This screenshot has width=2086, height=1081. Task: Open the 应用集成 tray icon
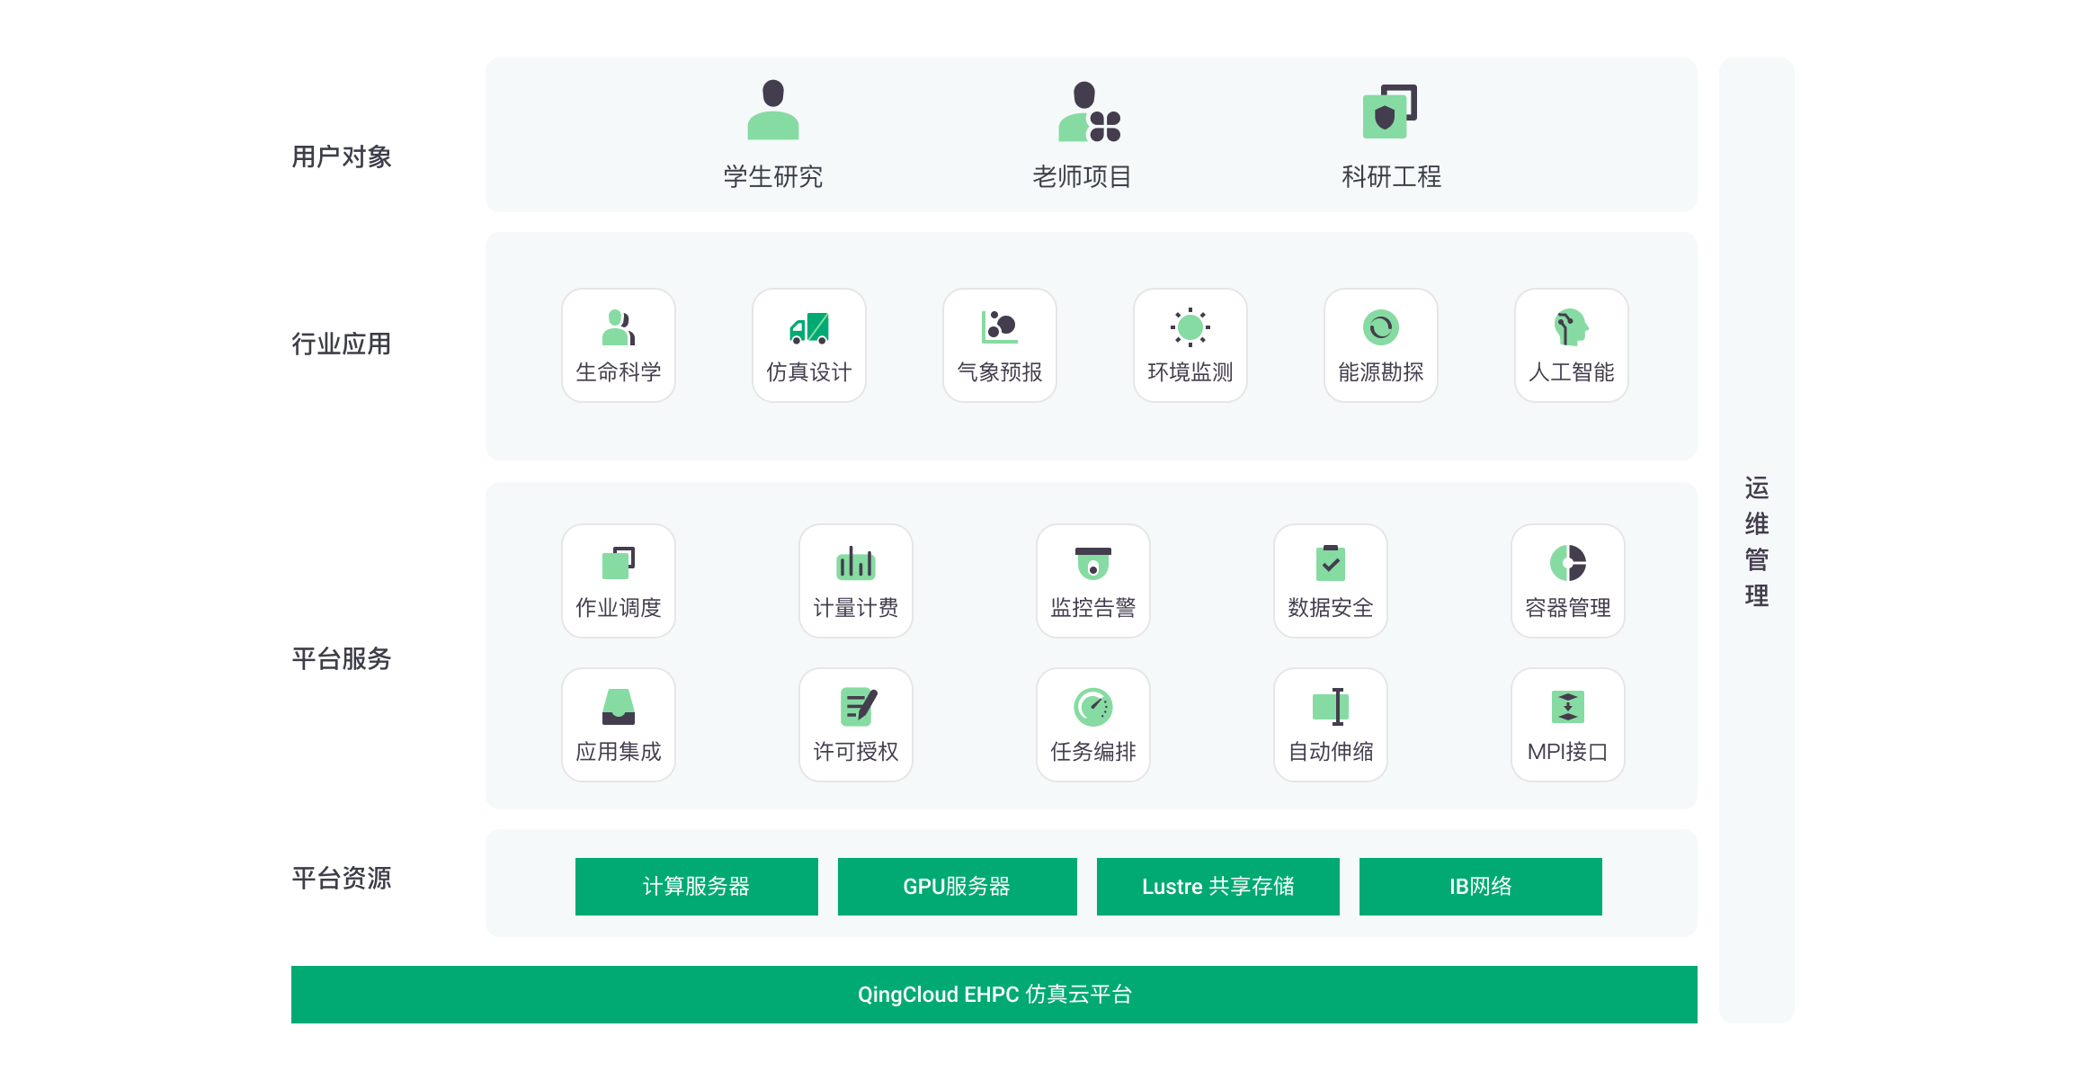coord(619,707)
